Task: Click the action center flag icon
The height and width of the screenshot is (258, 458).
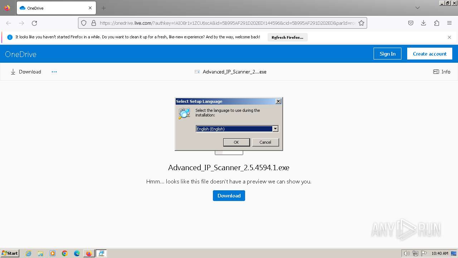Action: click(x=424, y=253)
